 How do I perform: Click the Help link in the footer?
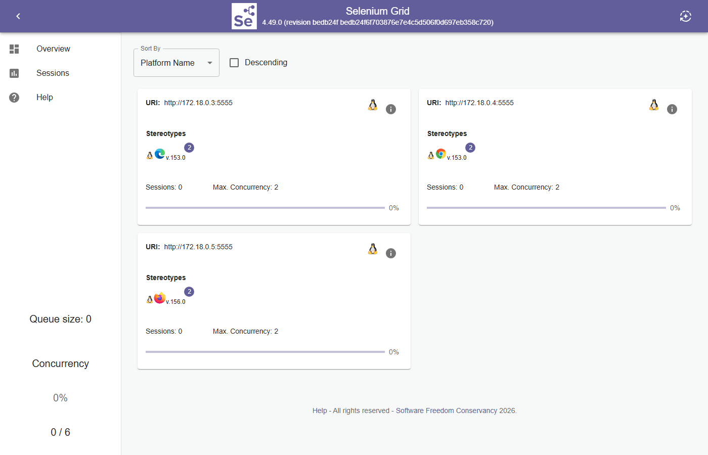pos(320,411)
